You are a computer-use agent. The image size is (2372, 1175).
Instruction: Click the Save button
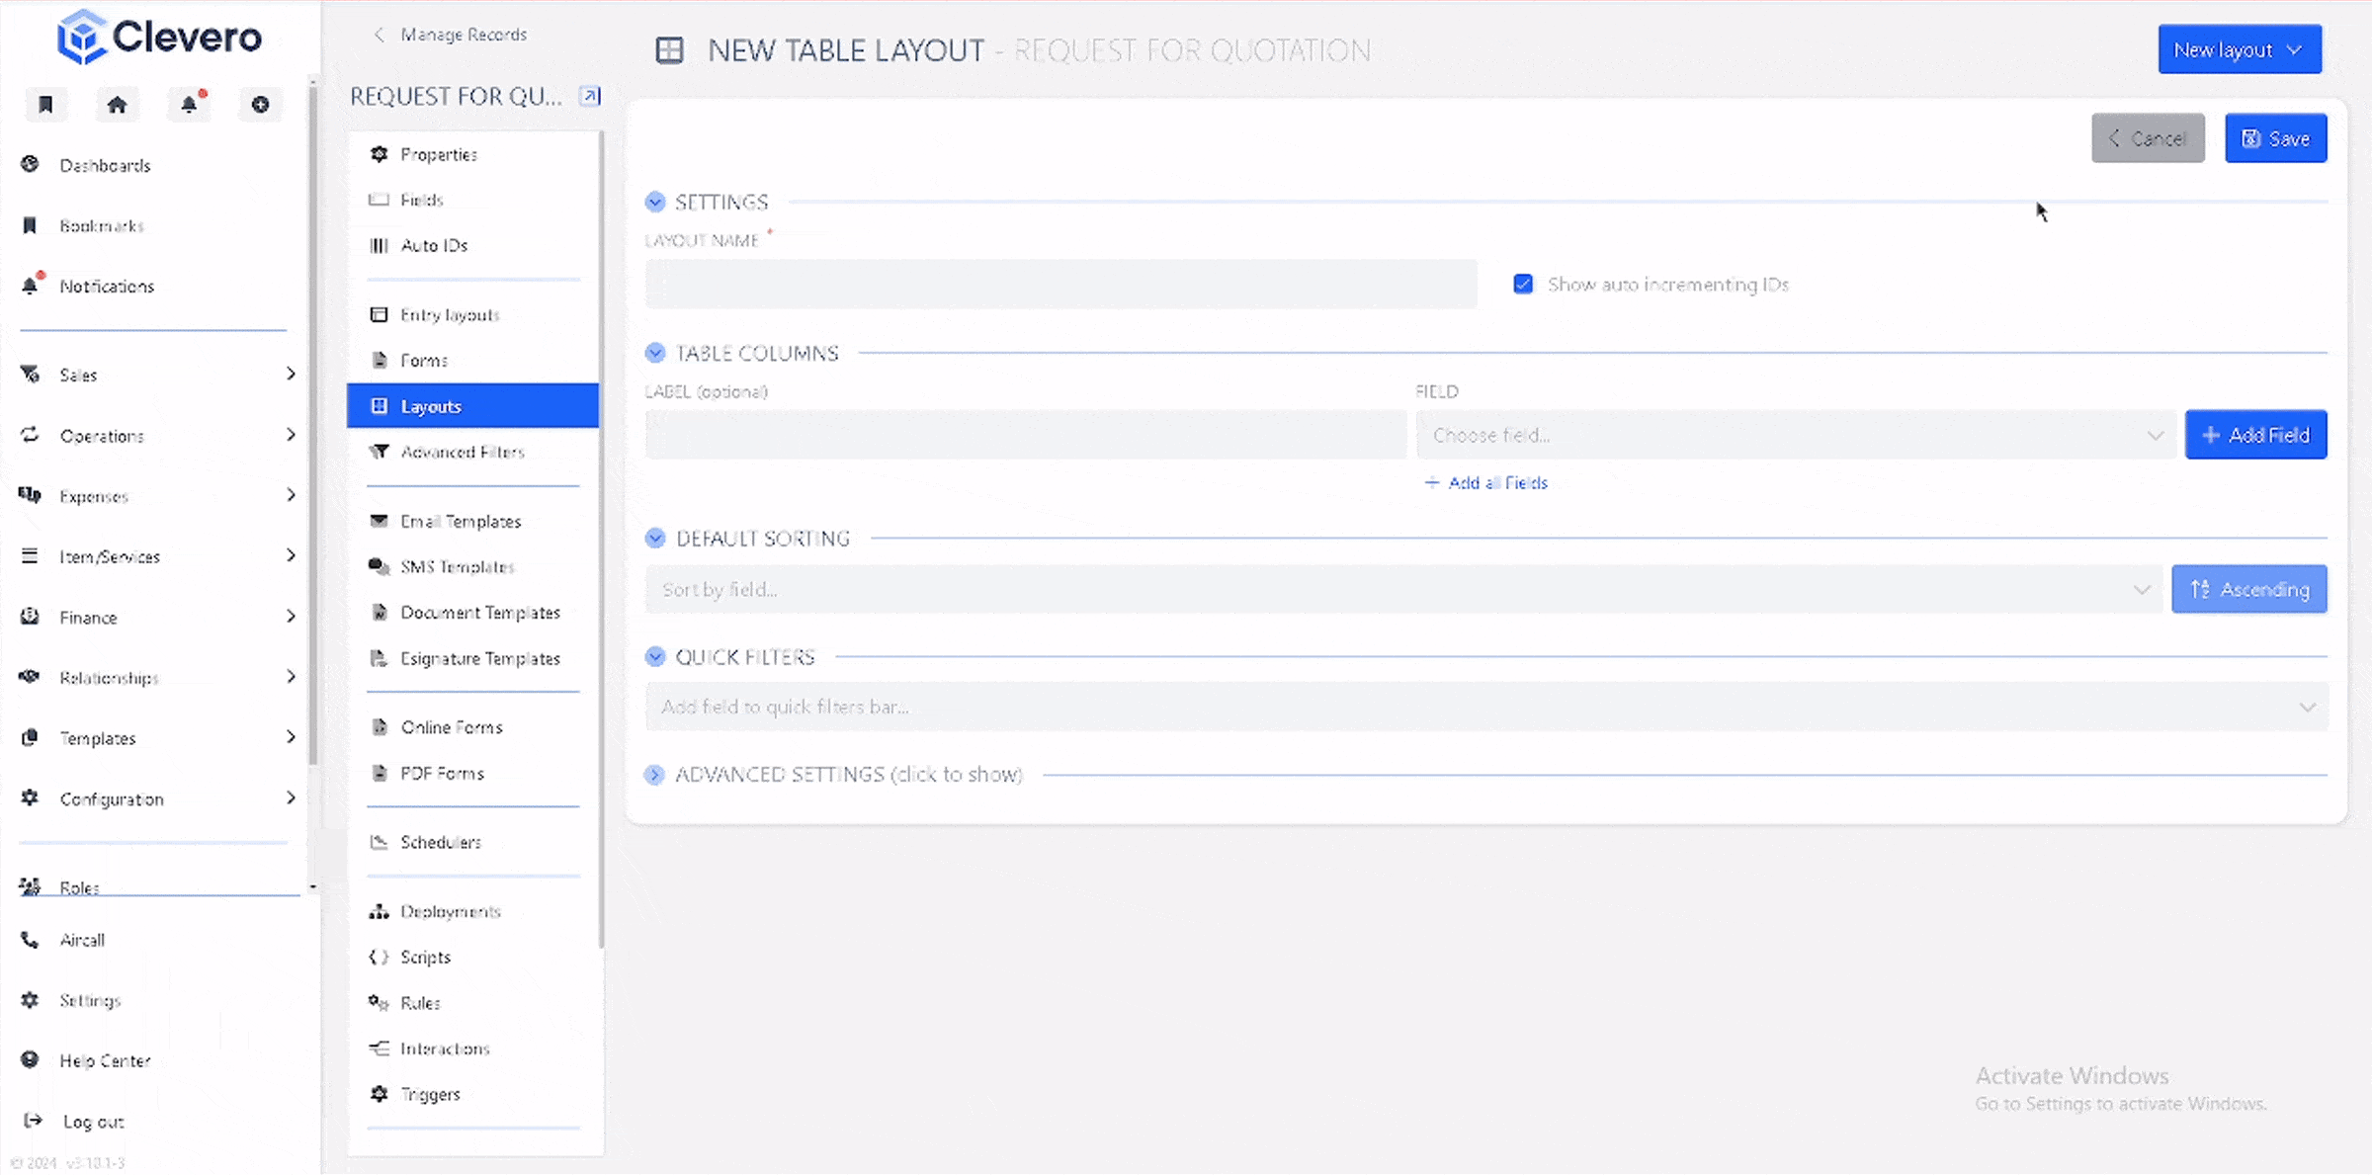[x=2275, y=139]
